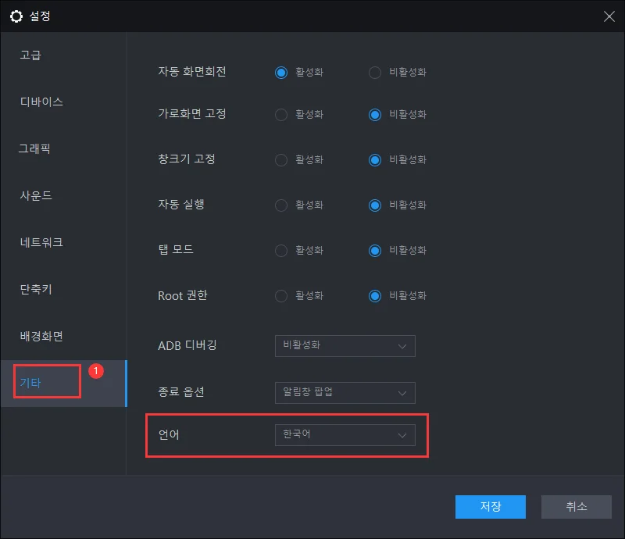The width and height of the screenshot is (625, 539).
Task: Click the 종료 옵션 label
Action: click(x=181, y=392)
